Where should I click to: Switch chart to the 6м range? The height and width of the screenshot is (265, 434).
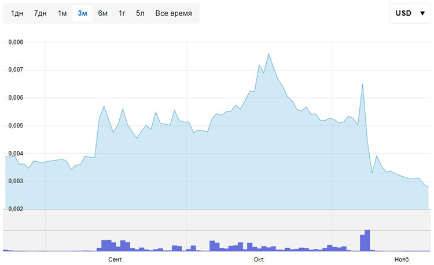click(x=102, y=13)
